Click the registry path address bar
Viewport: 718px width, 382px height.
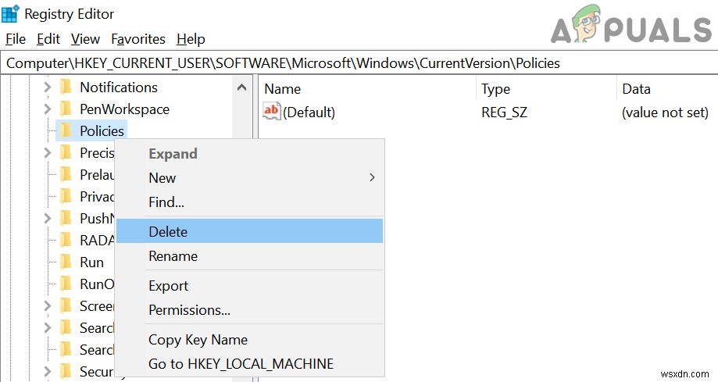click(359, 63)
